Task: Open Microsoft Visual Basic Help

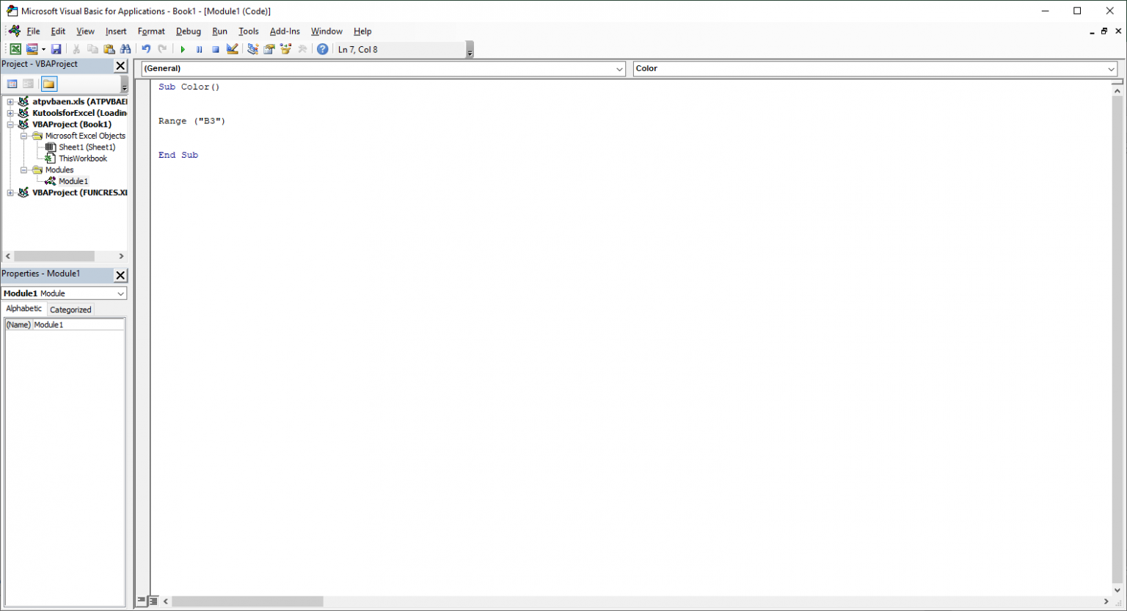Action: click(322, 48)
